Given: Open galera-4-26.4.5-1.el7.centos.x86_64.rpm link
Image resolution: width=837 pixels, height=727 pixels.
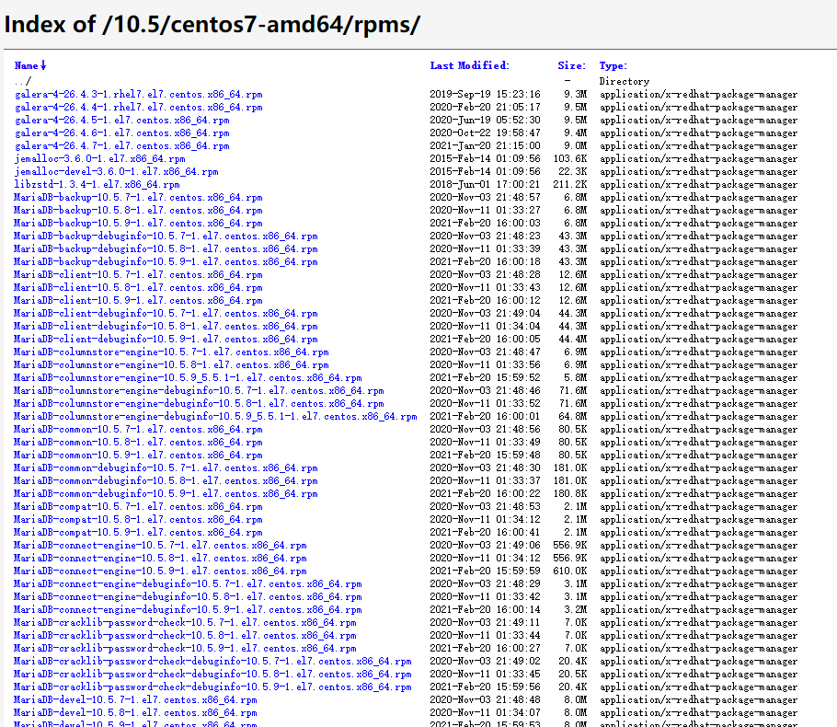Looking at the screenshot, I should pos(122,121).
